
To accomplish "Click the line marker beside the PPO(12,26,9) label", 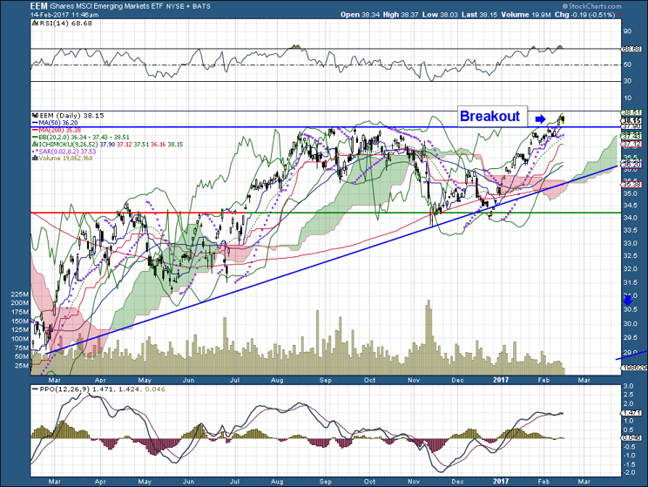I will click(35, 389).
